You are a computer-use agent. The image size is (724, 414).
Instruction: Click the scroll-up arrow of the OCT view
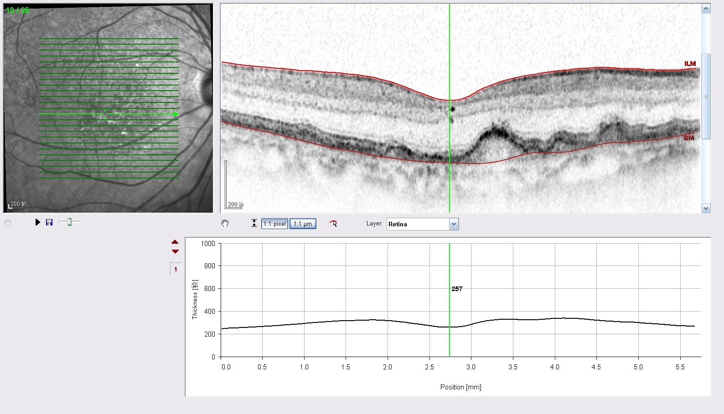coord(706,9)
